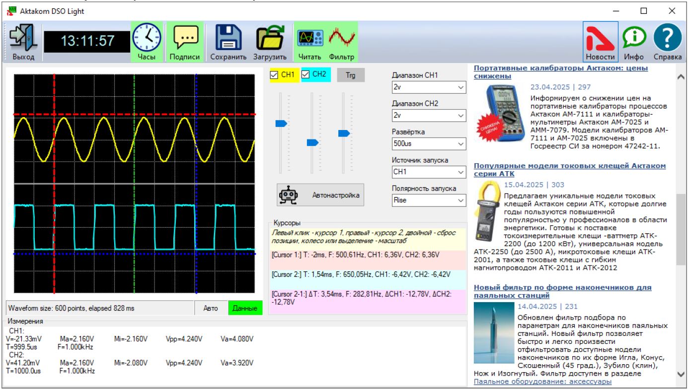Open the Диапазон CH2 dropdown

point(428,116)
